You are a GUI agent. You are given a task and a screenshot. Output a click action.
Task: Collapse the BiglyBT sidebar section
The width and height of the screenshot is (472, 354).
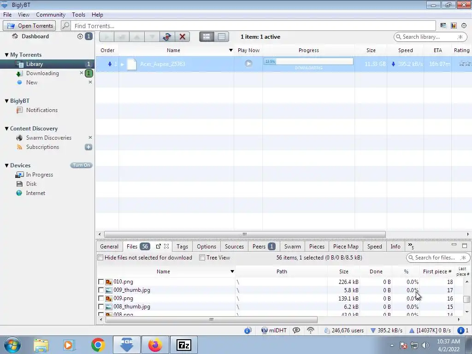coord(6,101)
